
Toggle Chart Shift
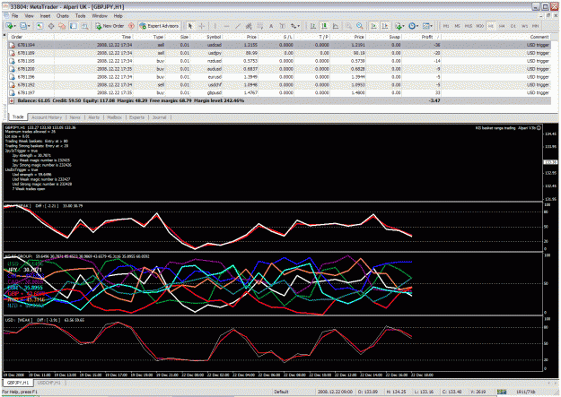pyautogui.click(x=385, y=26)
